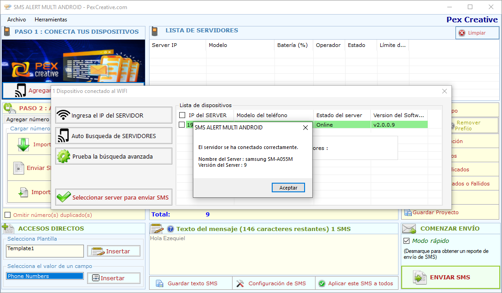The height and width of the screenshot is (293, 502).
Task: Click the WiFi icon for Ingresa el IP
Action: pyautogui.click(x=63, y=115)
